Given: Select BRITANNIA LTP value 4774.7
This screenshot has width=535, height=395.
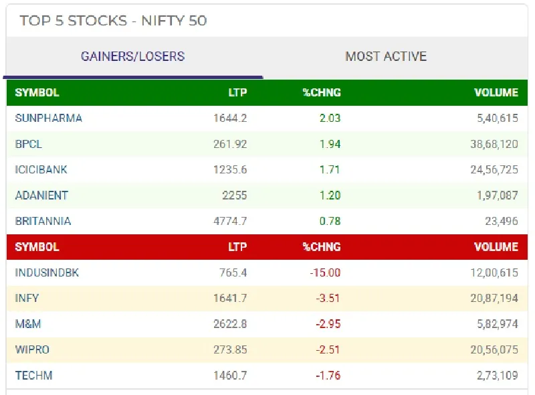Looking at the screenshot, I should [230, 221].
